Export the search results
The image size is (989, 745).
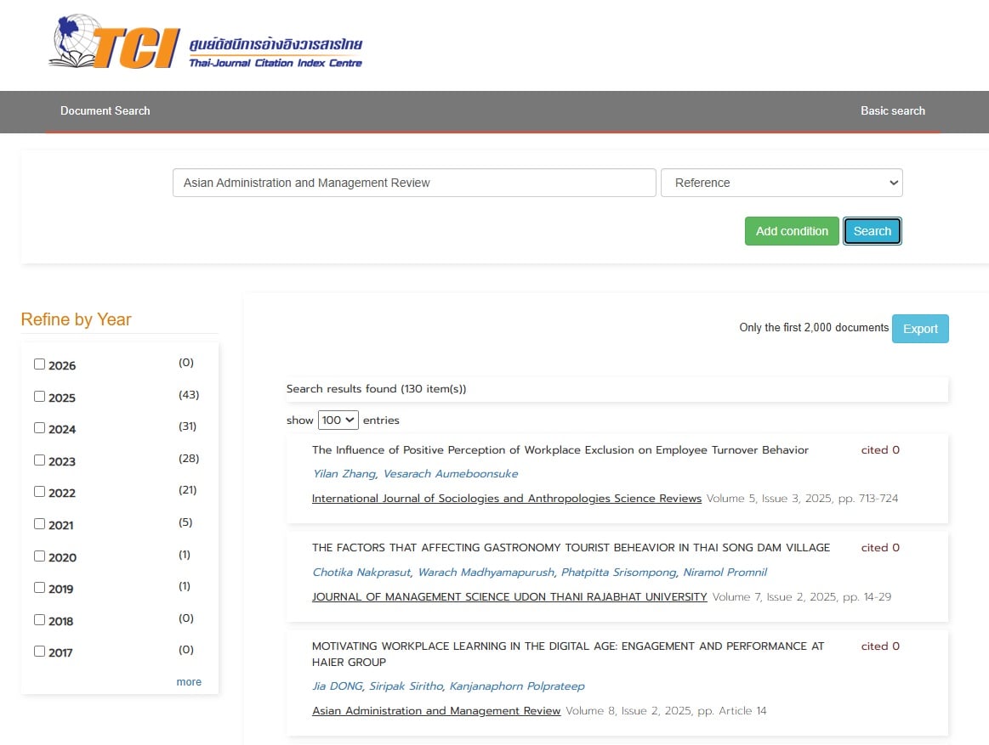[919, 329]
